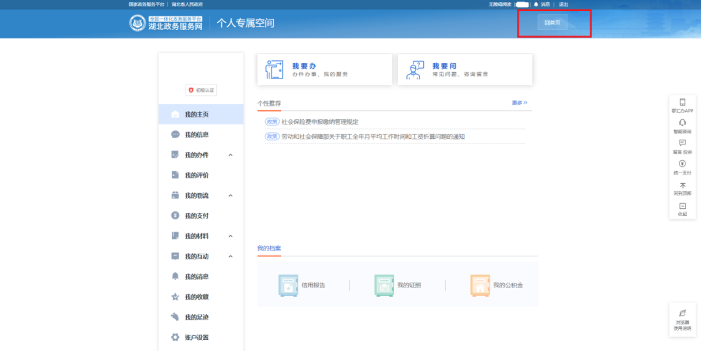701x351 pixels.
Task: Expand 我的材料 chevron
Action: (230, 236)
